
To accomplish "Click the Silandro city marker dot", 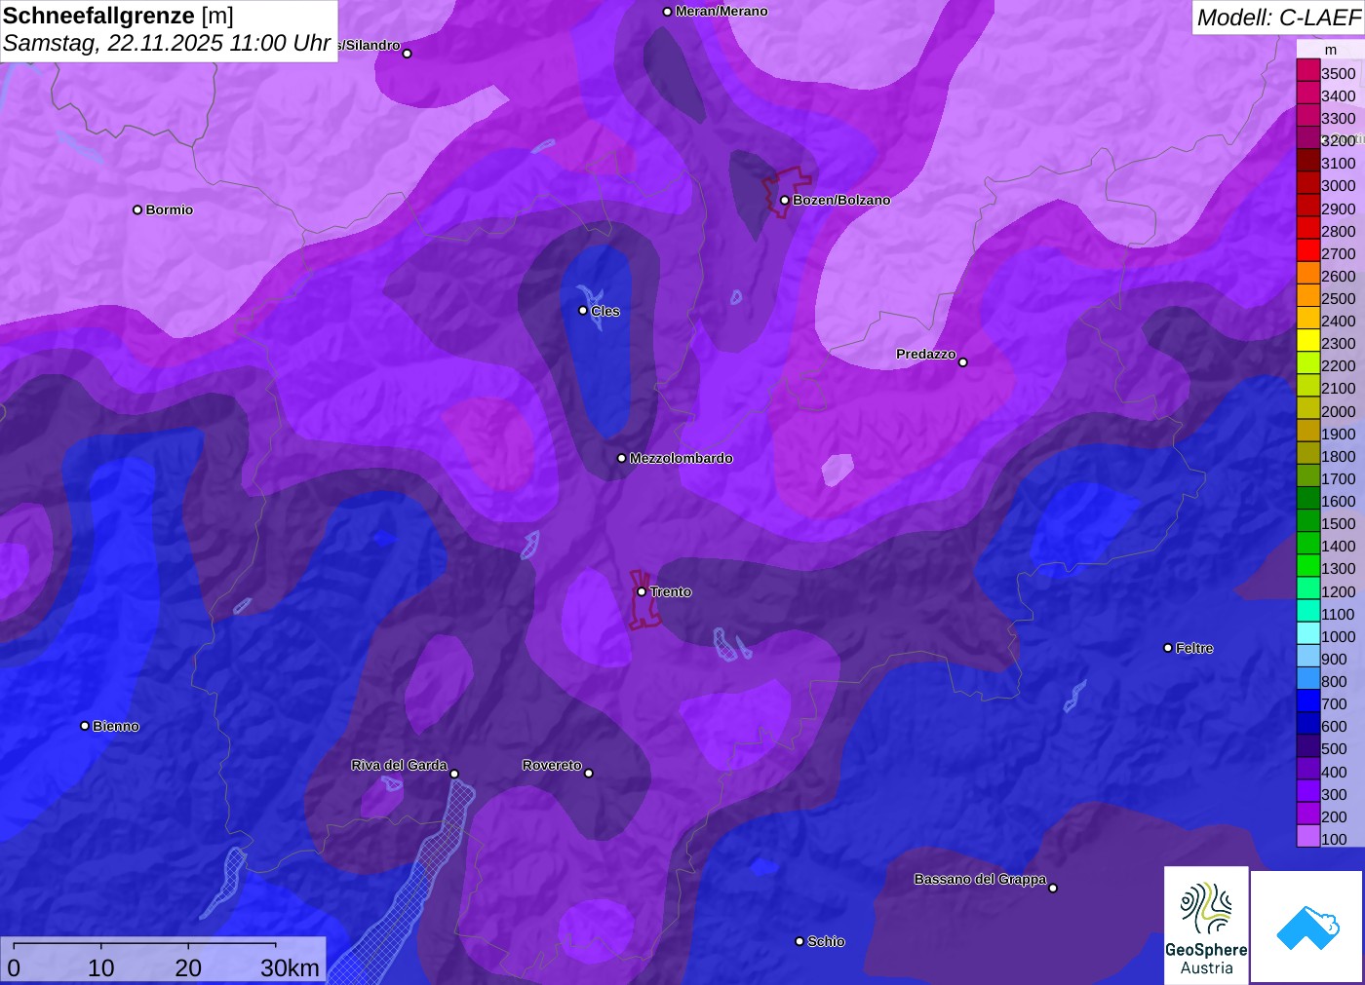I will (408, 54).
